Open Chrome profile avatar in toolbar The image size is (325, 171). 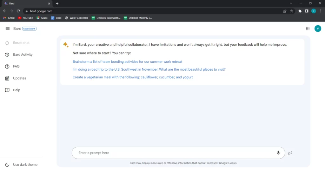tap(314, 11)
